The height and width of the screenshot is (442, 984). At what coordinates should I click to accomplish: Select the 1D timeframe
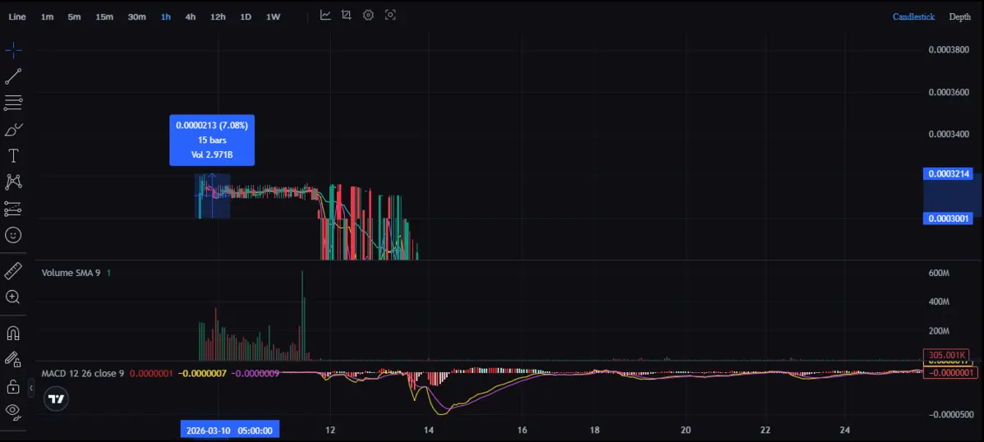click(x=246, y=17)
